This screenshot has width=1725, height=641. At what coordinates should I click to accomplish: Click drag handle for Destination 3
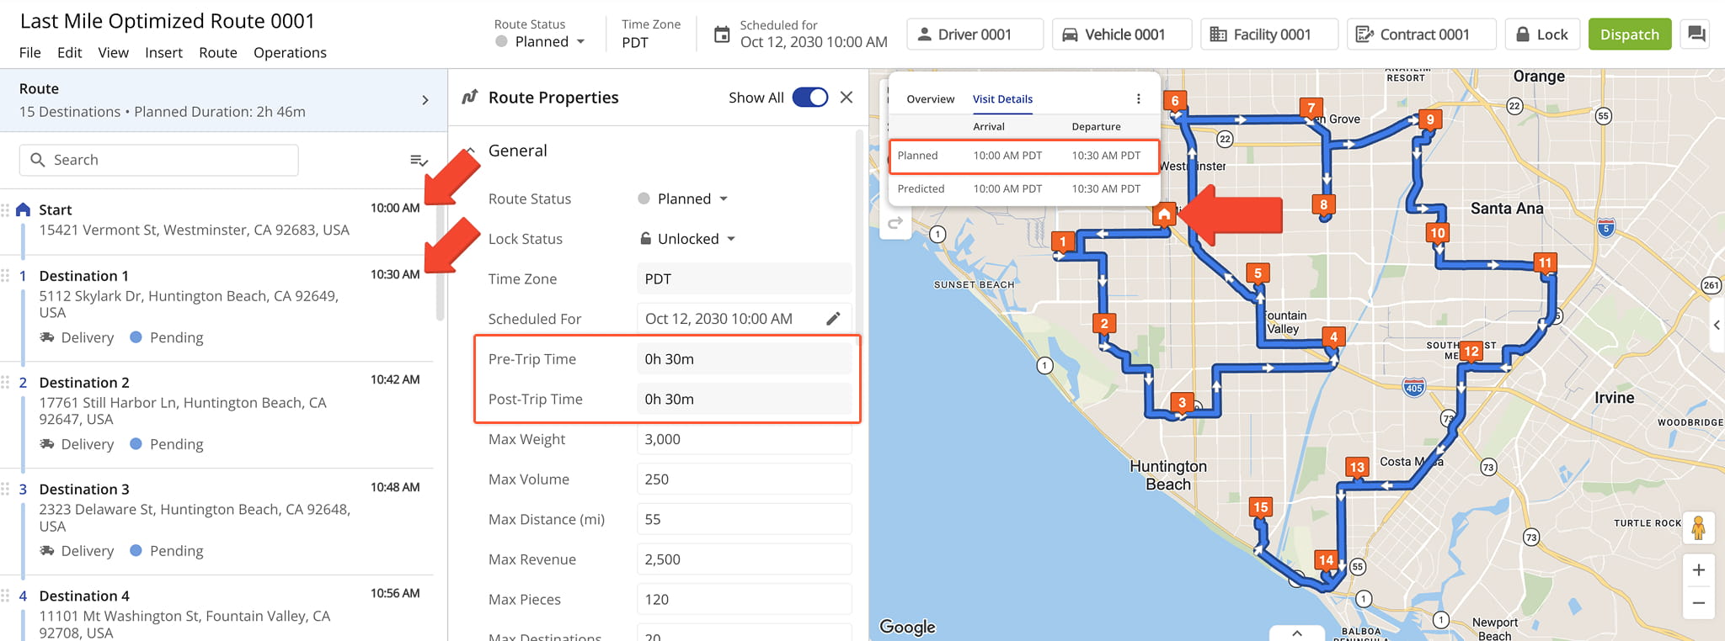(x=5, y=490)
